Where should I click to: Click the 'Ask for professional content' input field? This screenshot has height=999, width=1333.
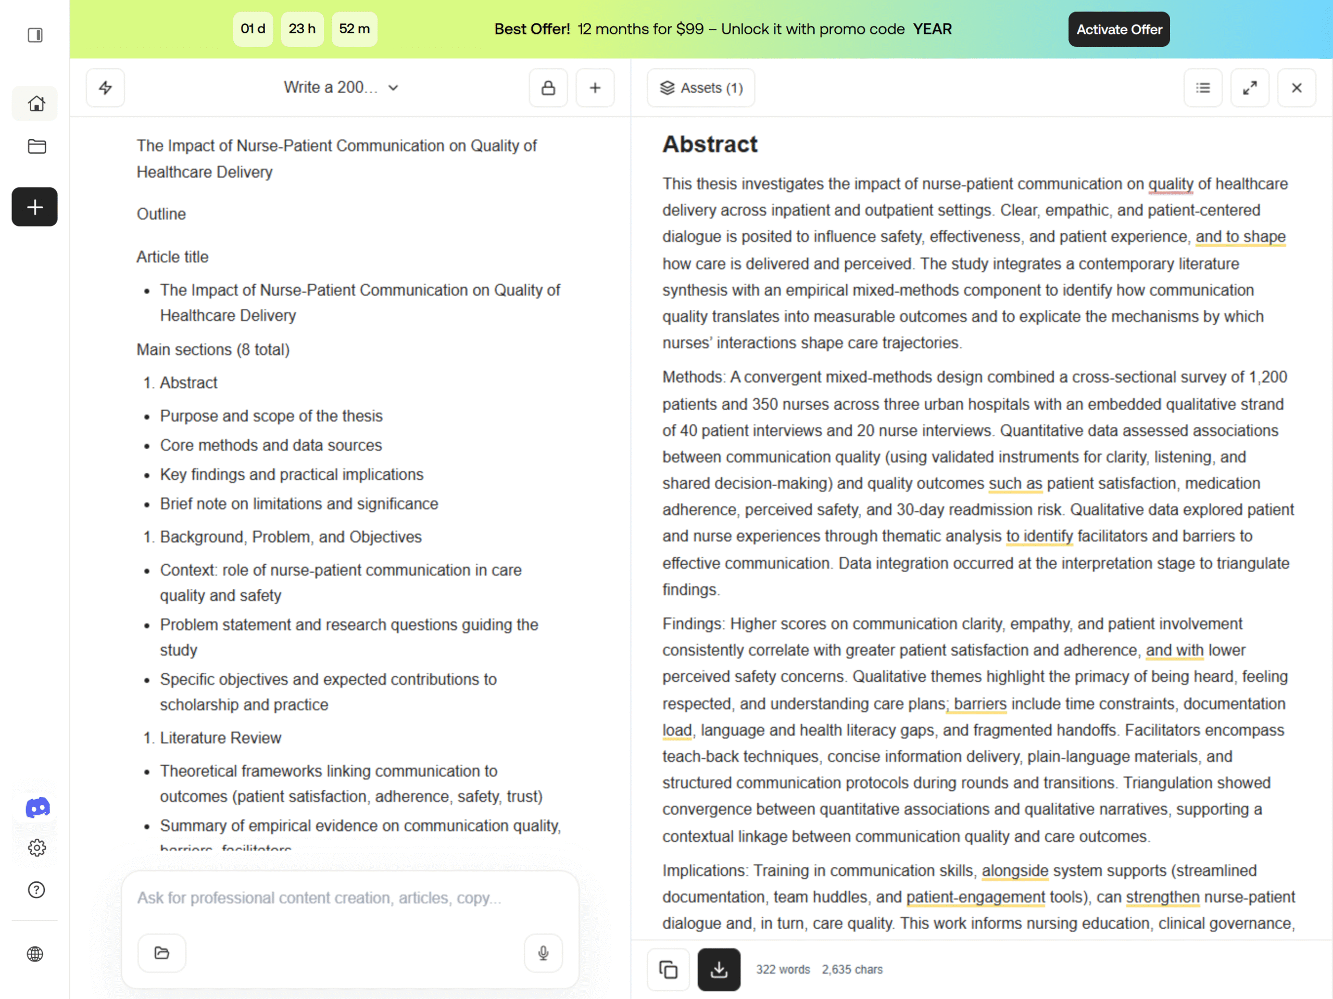pyautogui.click(x=349, y=898)
